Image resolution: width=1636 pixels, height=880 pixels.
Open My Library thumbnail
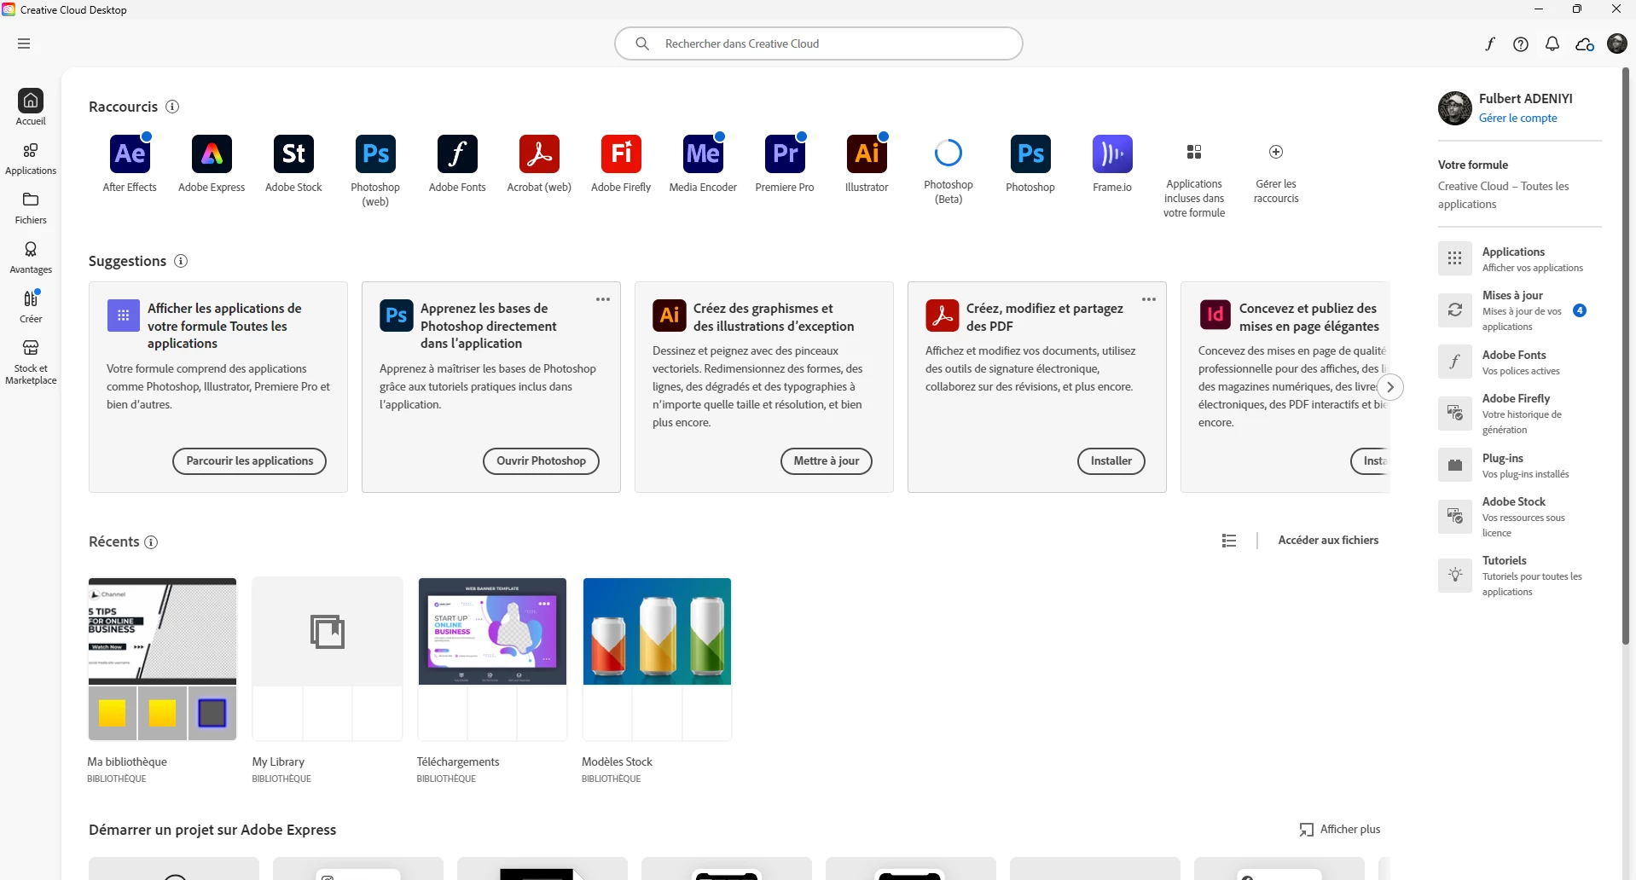(328, 659)
